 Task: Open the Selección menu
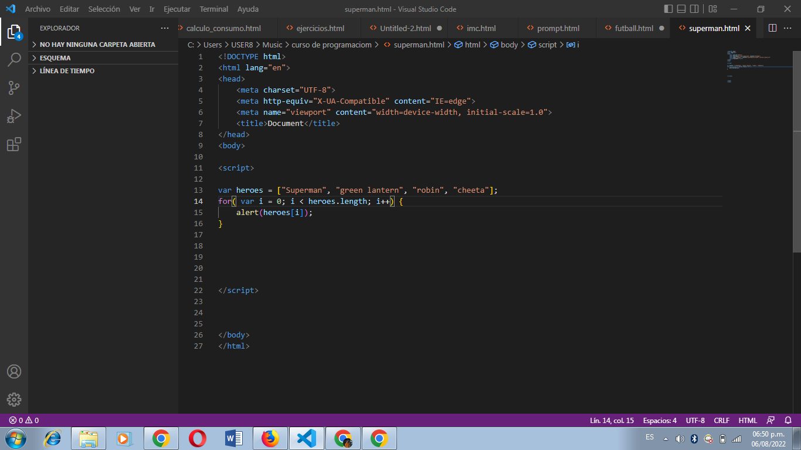click(104, 9)
